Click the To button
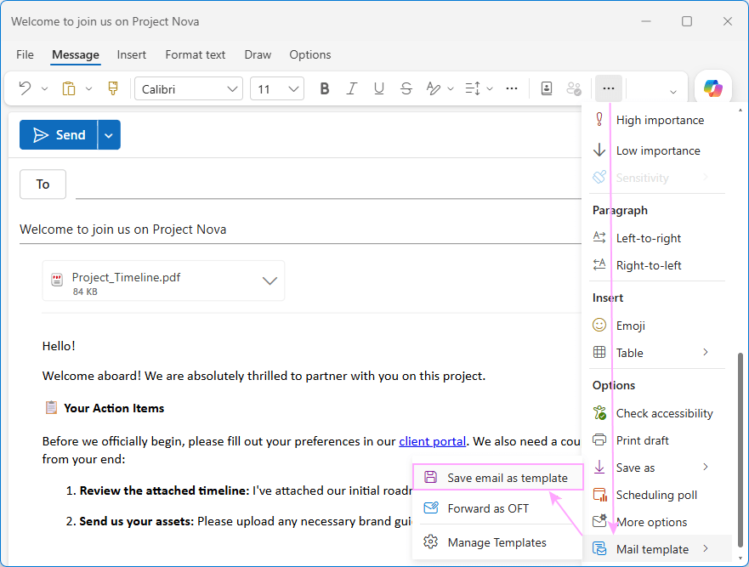 point(43,184)
